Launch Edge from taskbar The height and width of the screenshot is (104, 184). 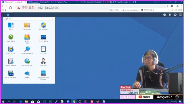(20, 101)
